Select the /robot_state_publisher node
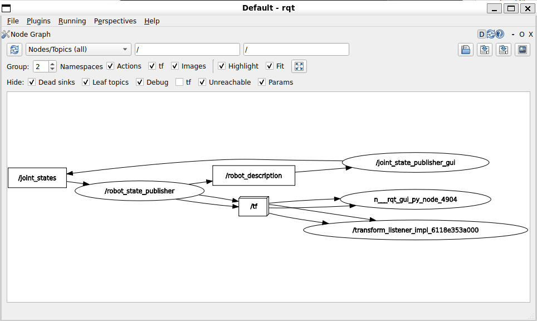 pos(139,191)
